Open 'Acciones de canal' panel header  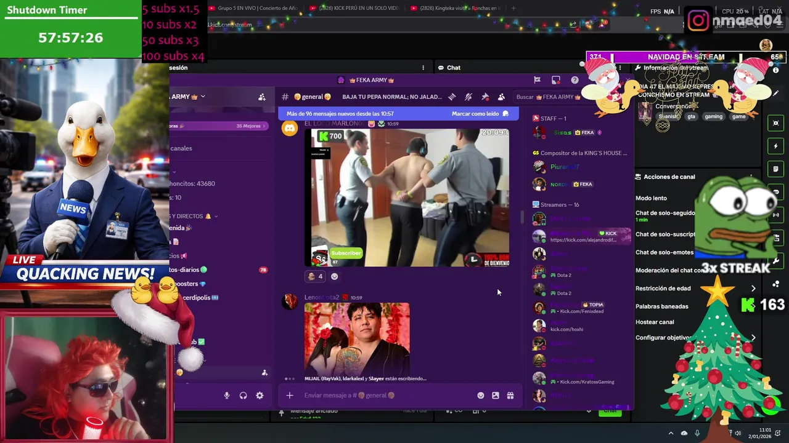tap(665, 177)
